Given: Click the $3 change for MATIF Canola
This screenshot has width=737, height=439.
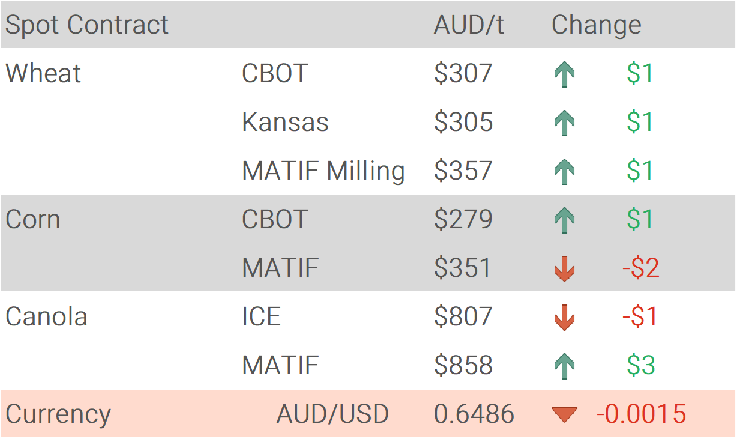Looking at the screenshot, I should (x=640, y=365).
